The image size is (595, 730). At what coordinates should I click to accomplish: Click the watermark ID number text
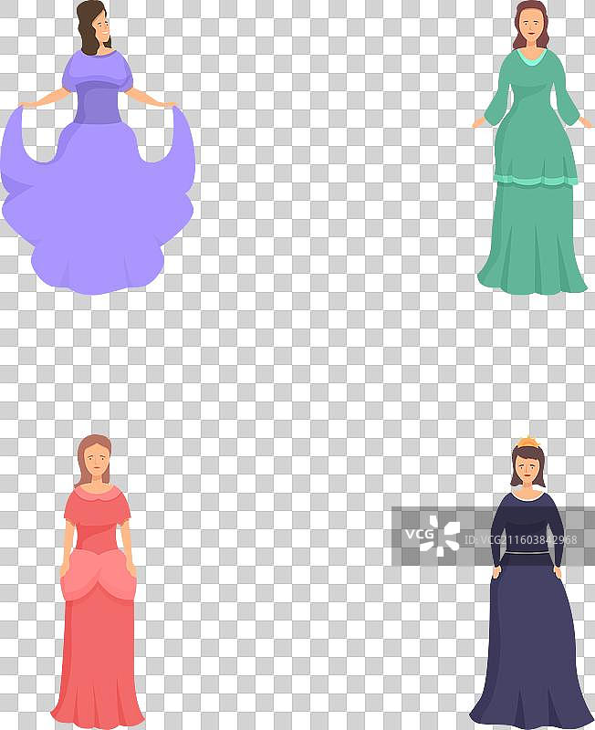pyautogui.click(x=520, y=539)
